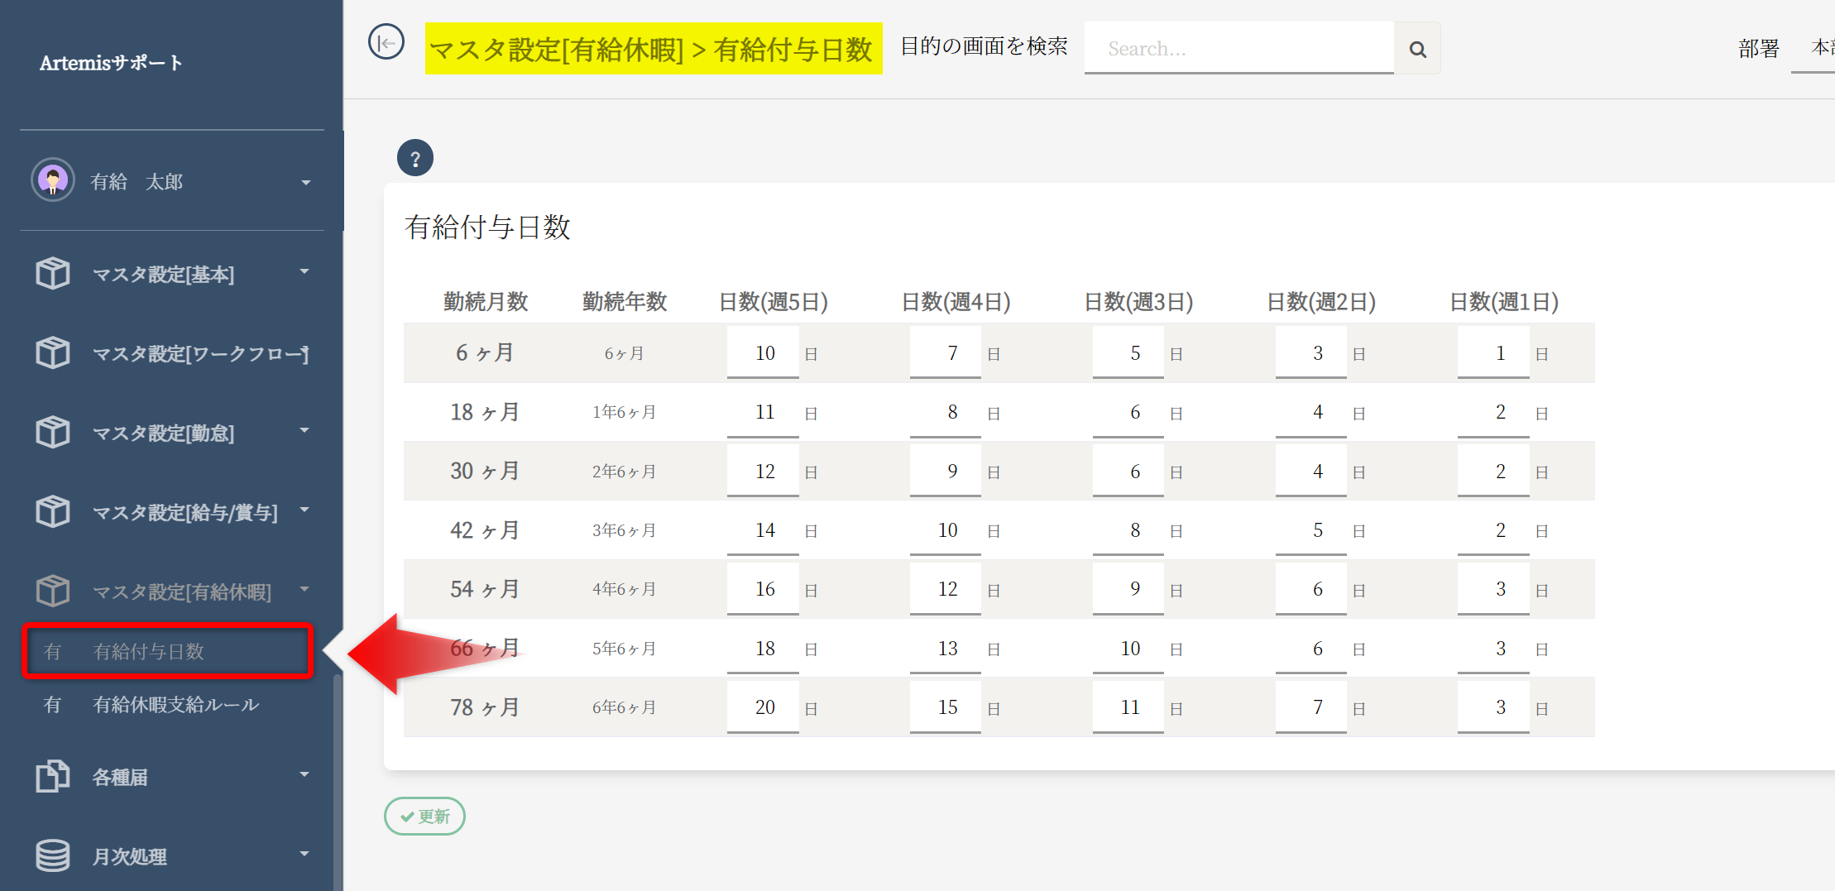The image size is (1835, 891).
Task: Click the 週4日 field in the 78ヶ月 row
Action: tap(946, 707)
